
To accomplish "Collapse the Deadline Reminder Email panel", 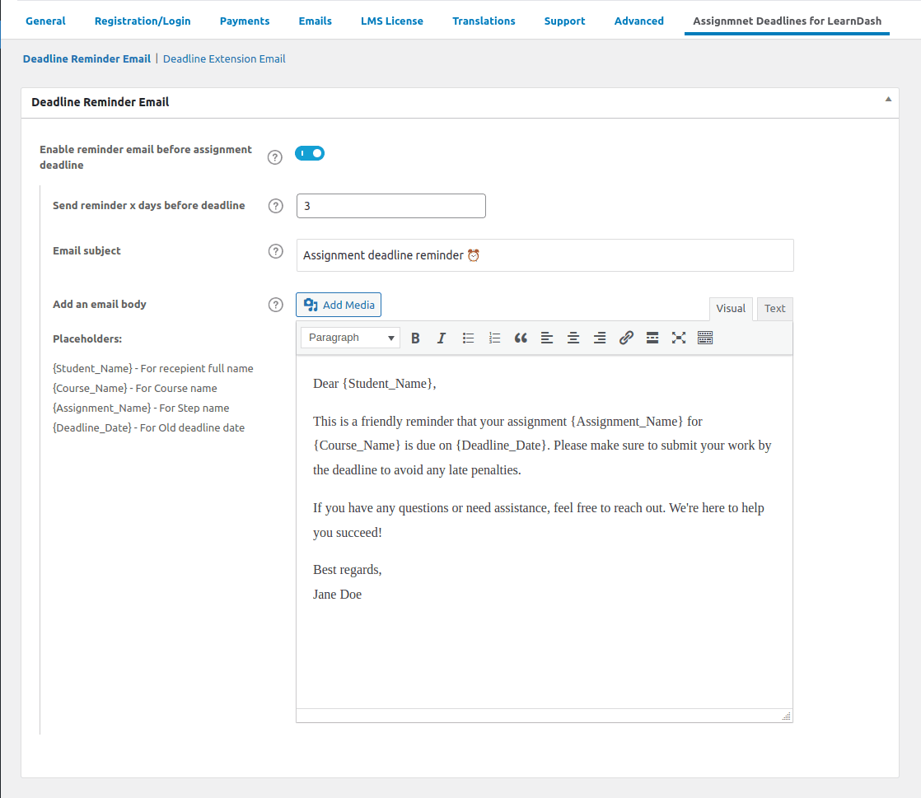I will click(x=888, y=100).
